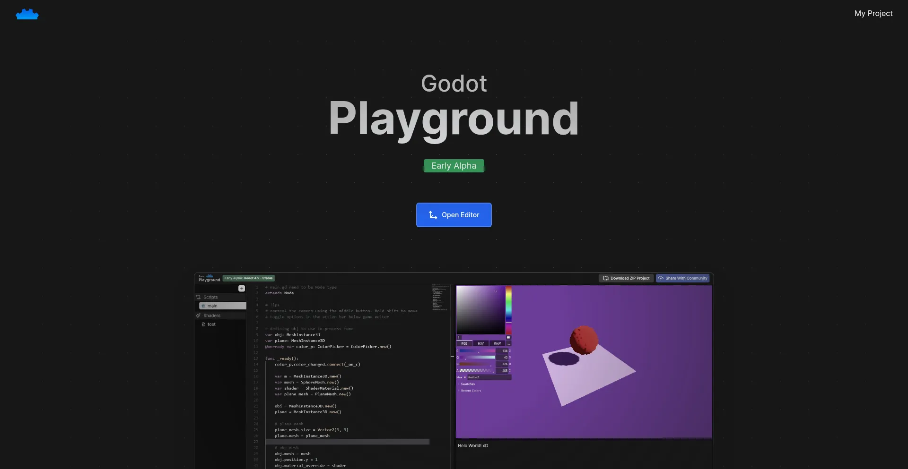Click the 'Holo World! xD' output text
Screen dimensions: 908x469
(x=473, y=445)
